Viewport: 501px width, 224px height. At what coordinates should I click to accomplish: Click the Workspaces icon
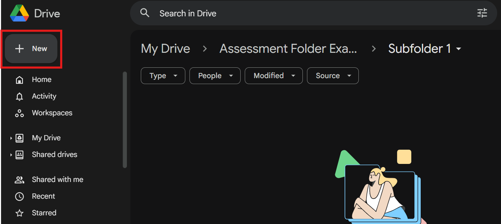pos(19,113)
